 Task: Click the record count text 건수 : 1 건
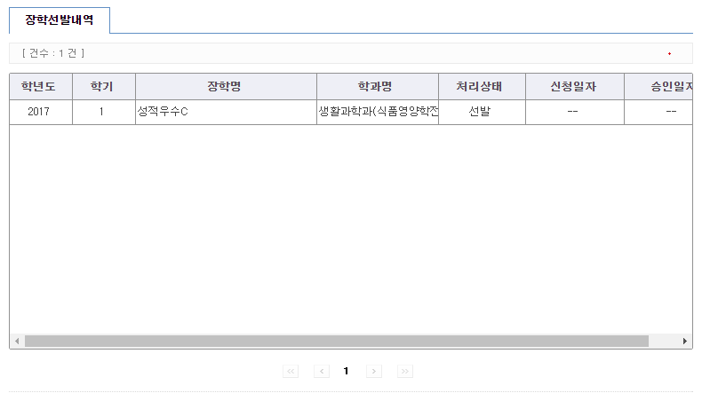[53, 53]
